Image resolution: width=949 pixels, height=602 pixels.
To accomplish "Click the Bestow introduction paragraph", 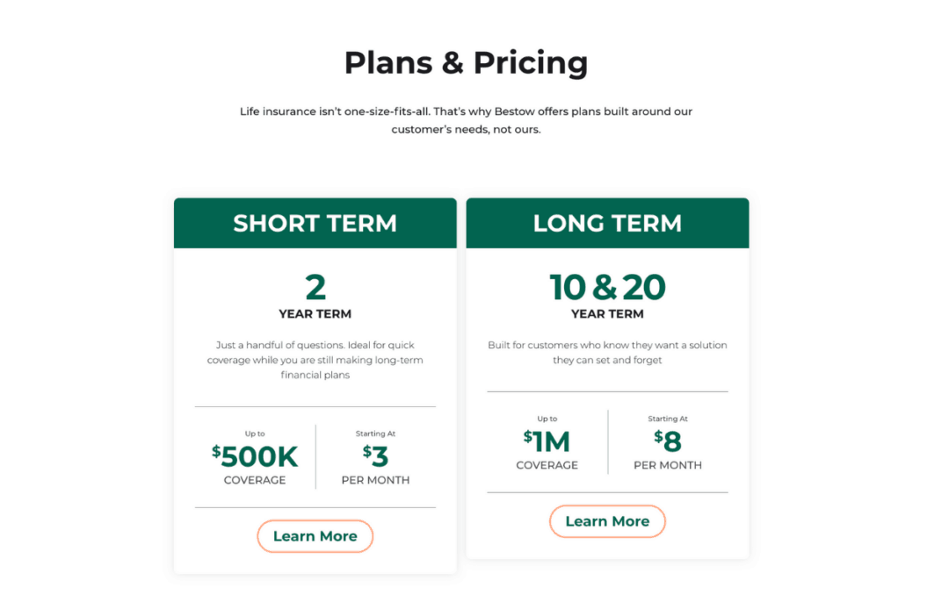I will point(467,120).
